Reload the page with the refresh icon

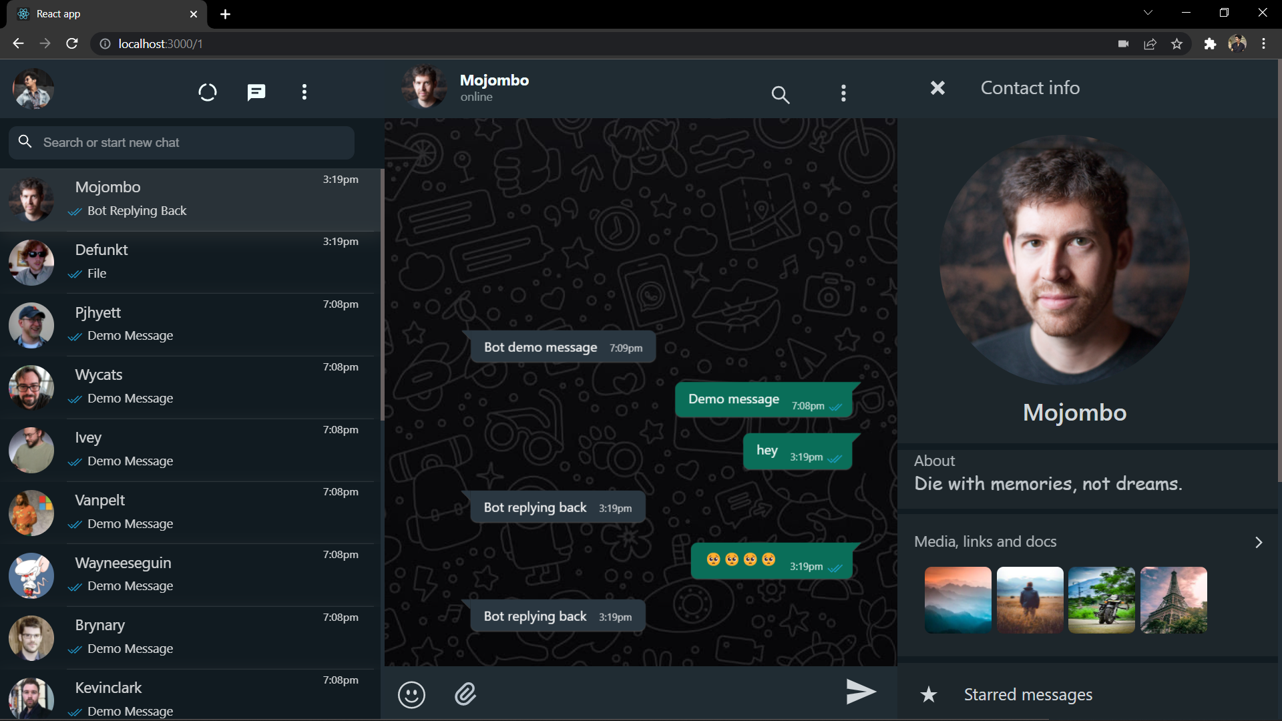coord(71,43)
